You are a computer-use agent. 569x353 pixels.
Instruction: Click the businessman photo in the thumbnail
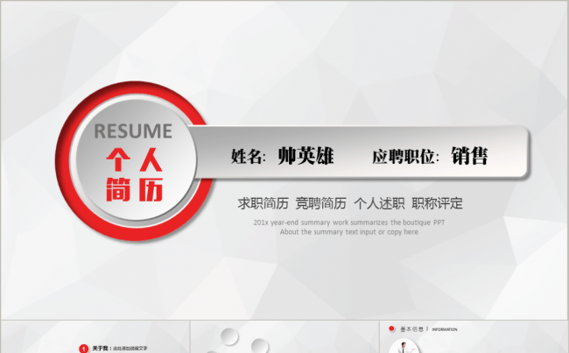tap(404, 347)
